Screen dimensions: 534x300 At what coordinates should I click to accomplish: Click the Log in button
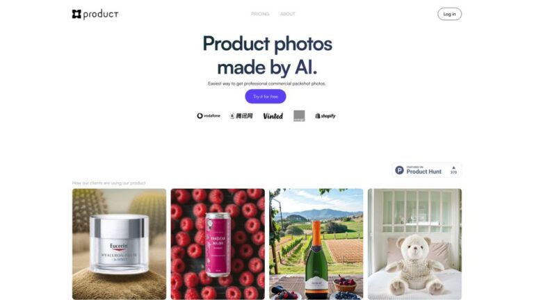click(449, 14)
